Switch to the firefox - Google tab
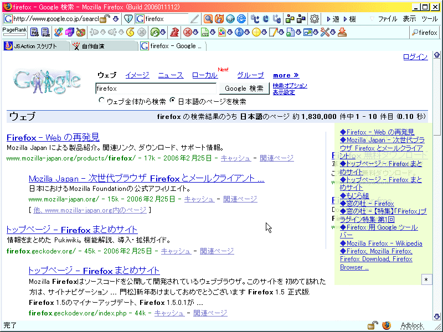Screen dimensions: 443x332 coord(173,46)
